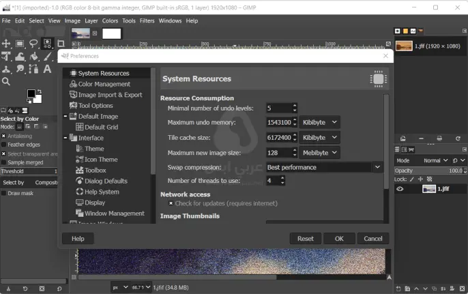Select the Bucket Fill tool
Image resolution: width=468 pixels, height=294 pixels.
[33, 57]
